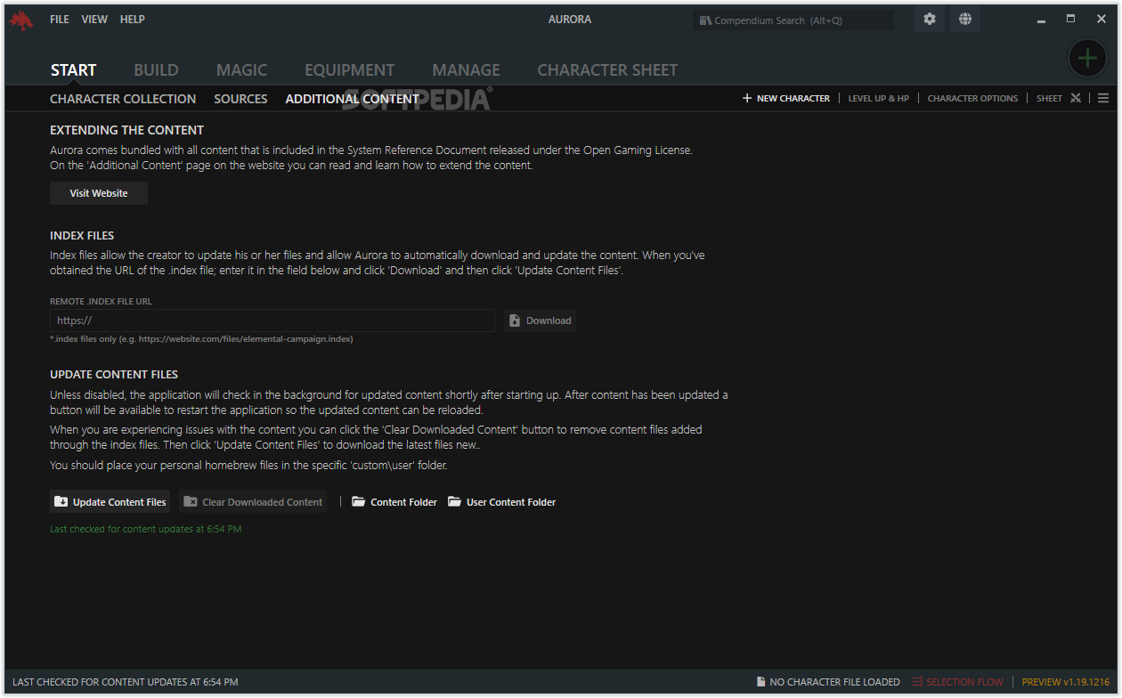The image size is (1122, 698).
Task: Select the Start tab
Action: click(73, 69)
